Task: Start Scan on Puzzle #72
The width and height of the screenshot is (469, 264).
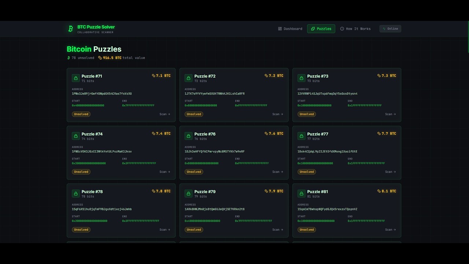Action: [x=278, y=114]
